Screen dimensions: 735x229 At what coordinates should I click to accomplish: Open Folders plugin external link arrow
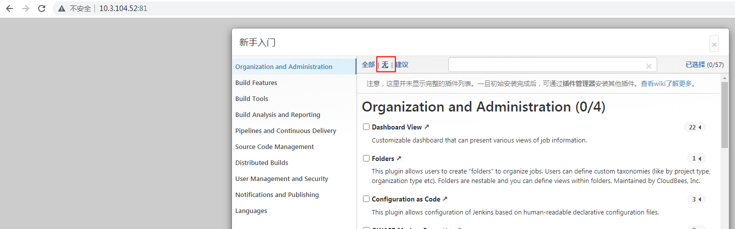point(399,158)
